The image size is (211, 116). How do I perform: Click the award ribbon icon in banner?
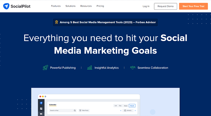click(x=57, y=22)
